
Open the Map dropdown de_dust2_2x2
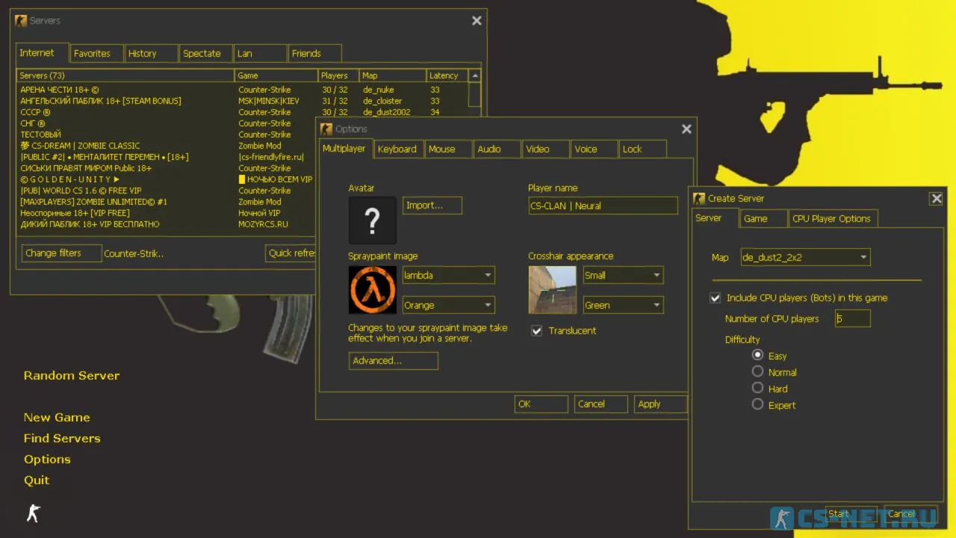(x=805, y=257)
